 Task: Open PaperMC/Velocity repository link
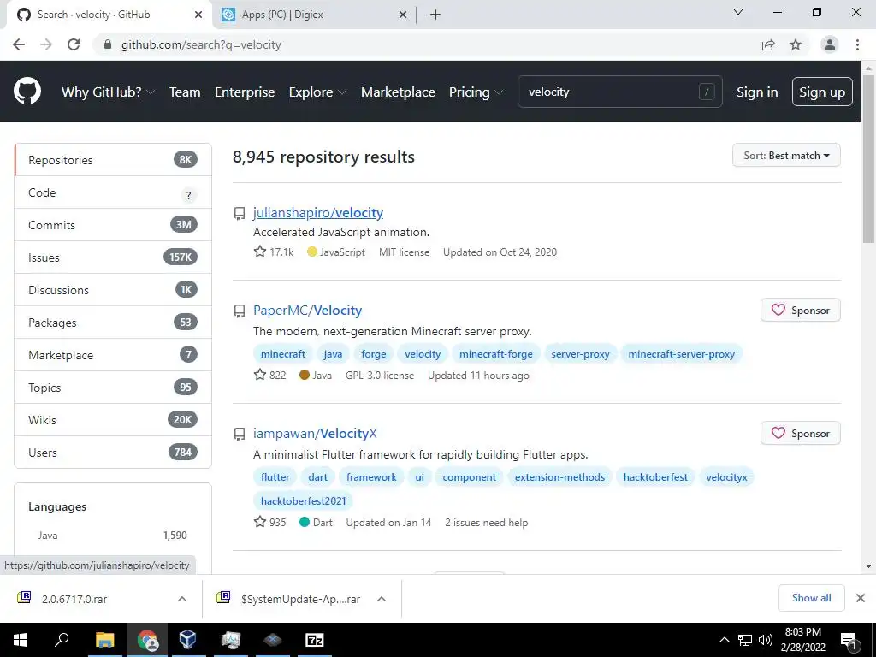307,310
